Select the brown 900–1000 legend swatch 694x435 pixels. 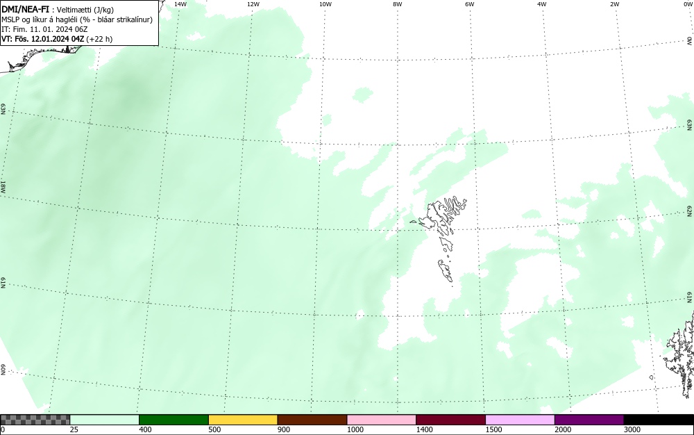pos(312,420)
